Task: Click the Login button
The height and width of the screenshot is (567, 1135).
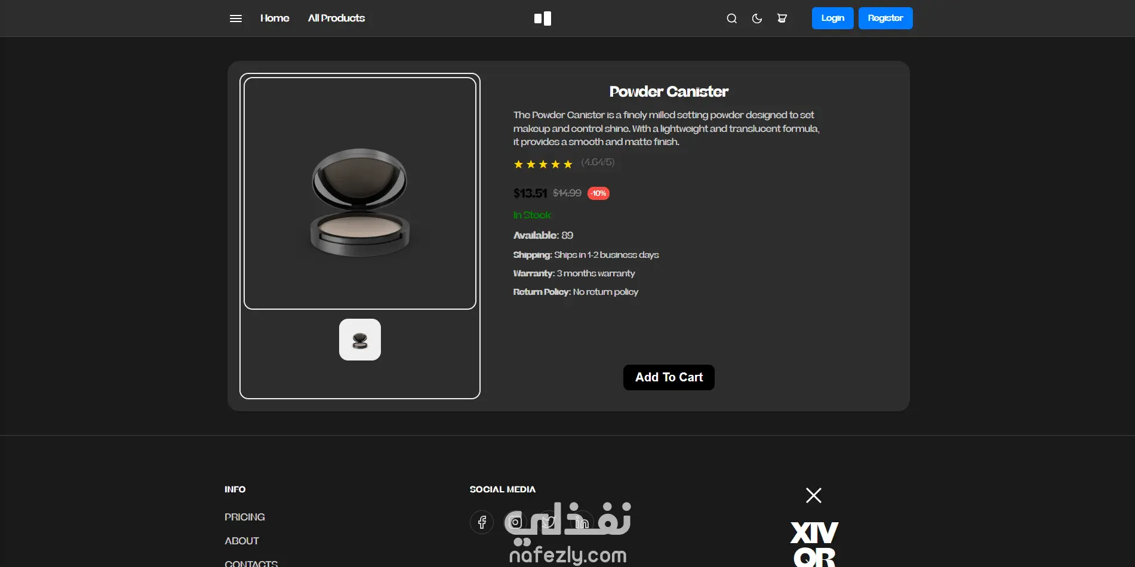Action: pyautogui.click(x=833, y=18)
